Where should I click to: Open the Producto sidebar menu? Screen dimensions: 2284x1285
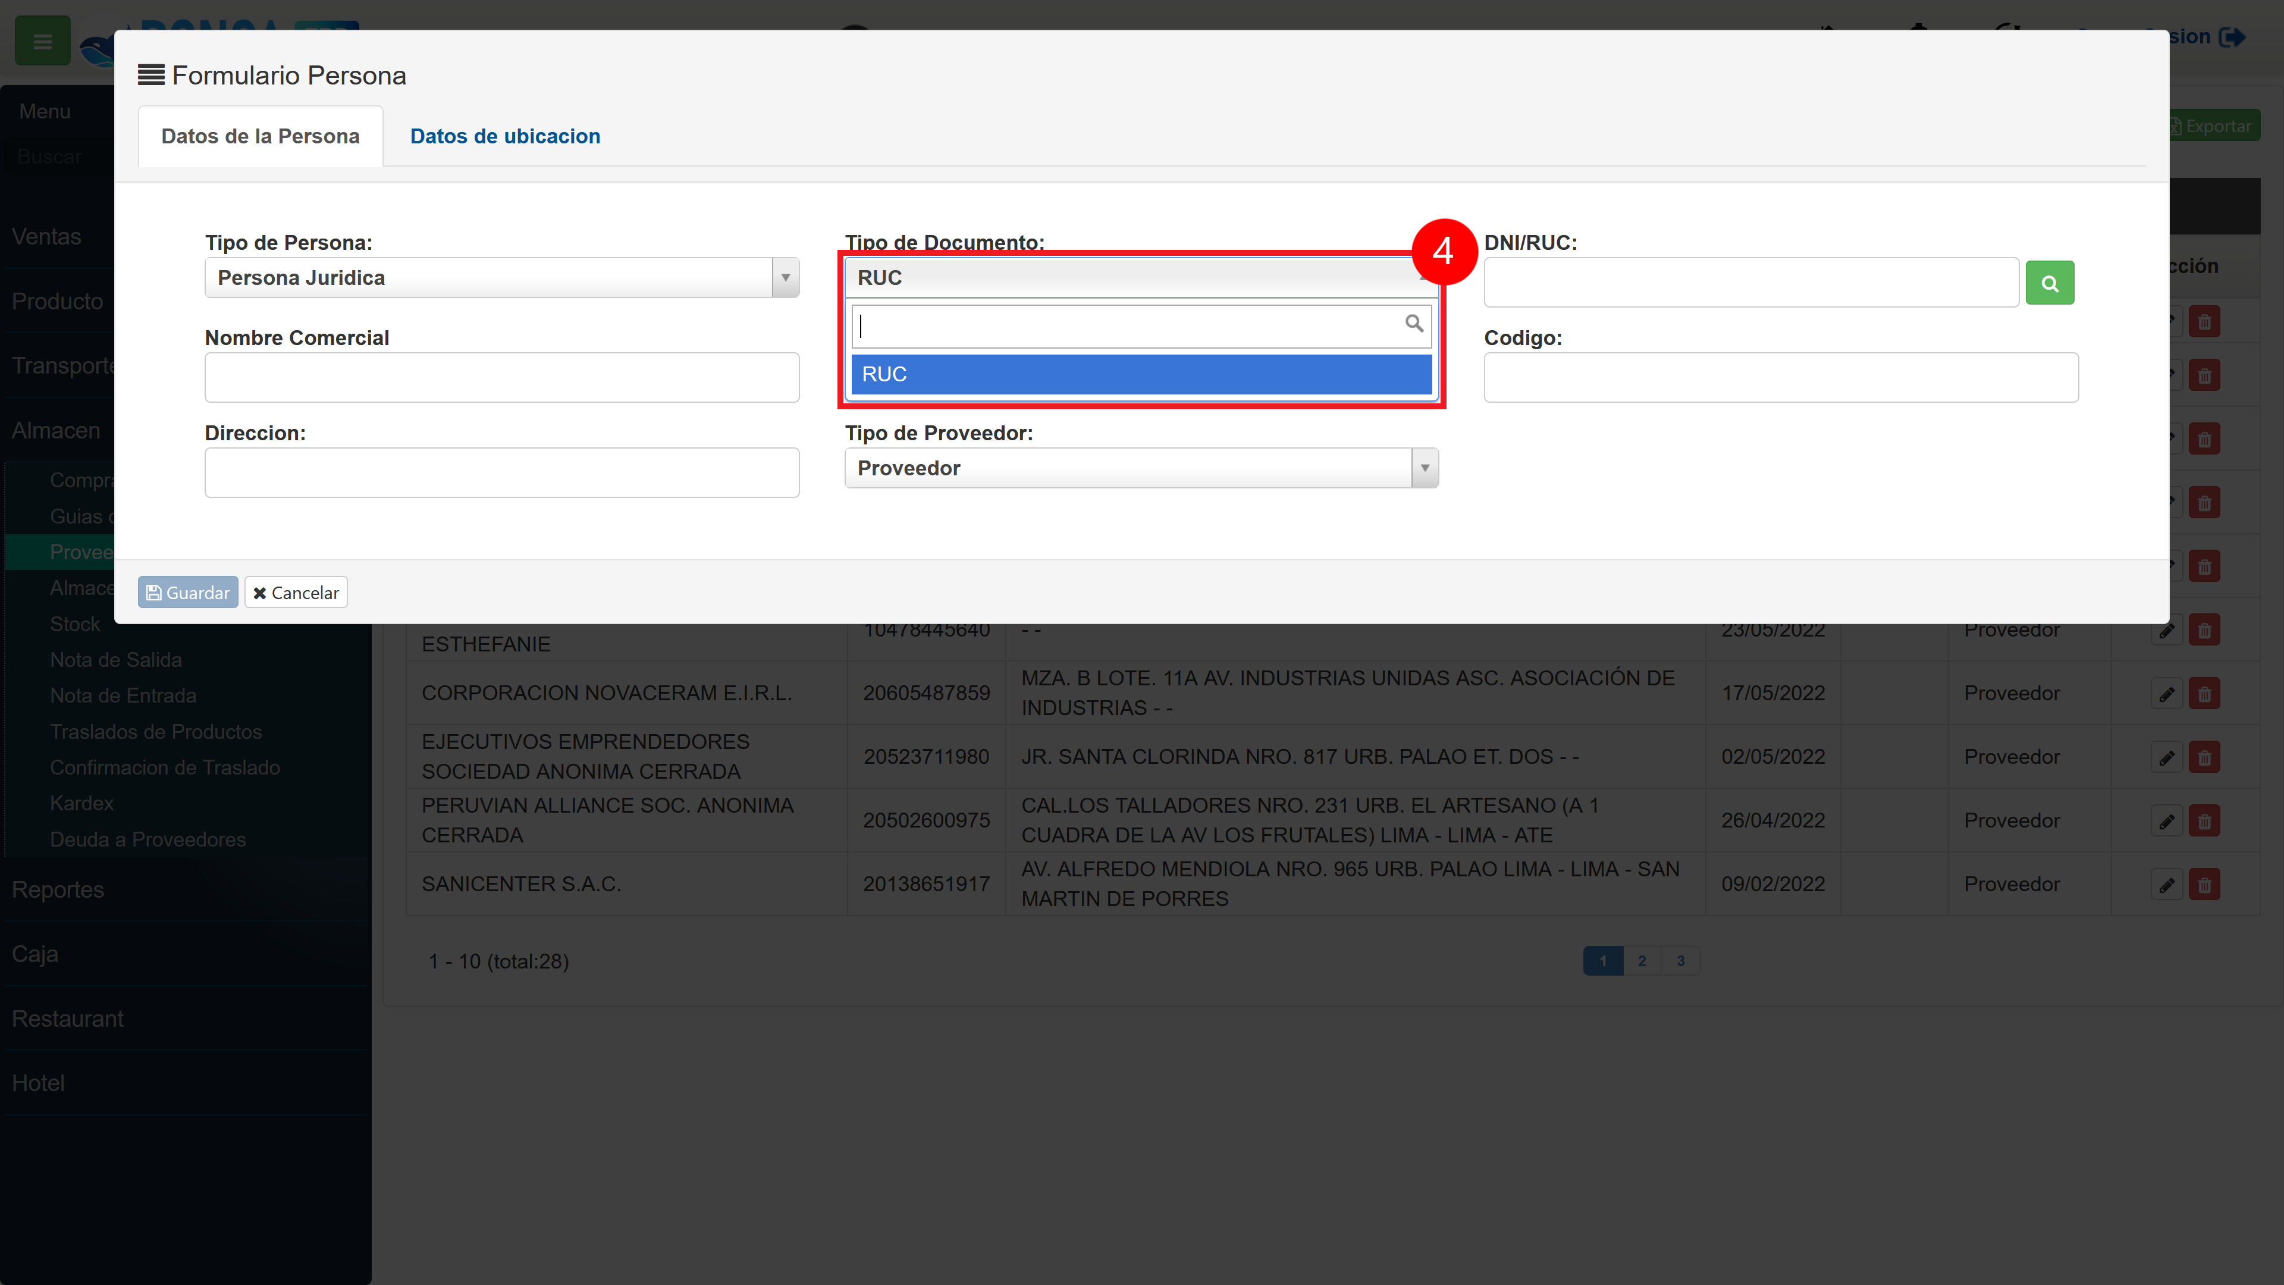(x=57, y=302)
